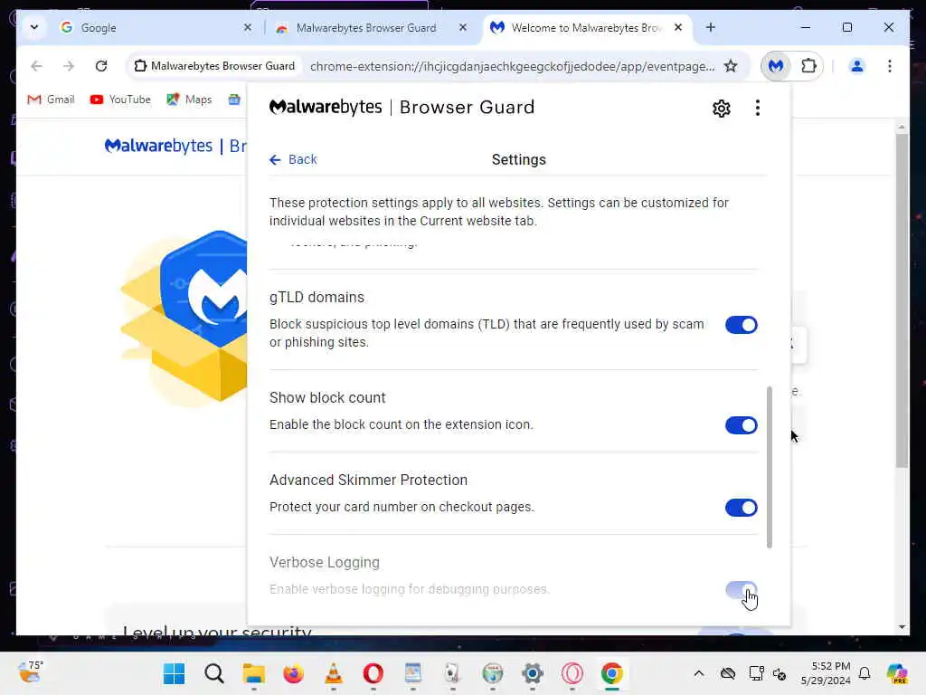Viewport: 926px width, 695px height.
Task: Open a new tab with plus button
Action: (711, 27)
